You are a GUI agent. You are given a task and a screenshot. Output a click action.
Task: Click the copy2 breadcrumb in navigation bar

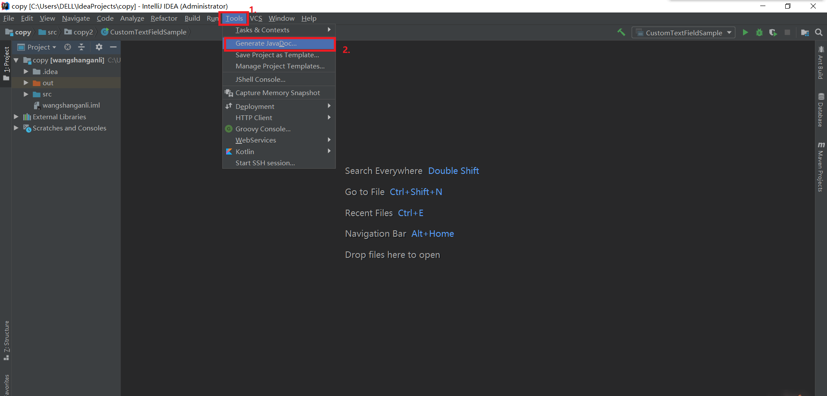pyautogui.click(x=79, y=32)
